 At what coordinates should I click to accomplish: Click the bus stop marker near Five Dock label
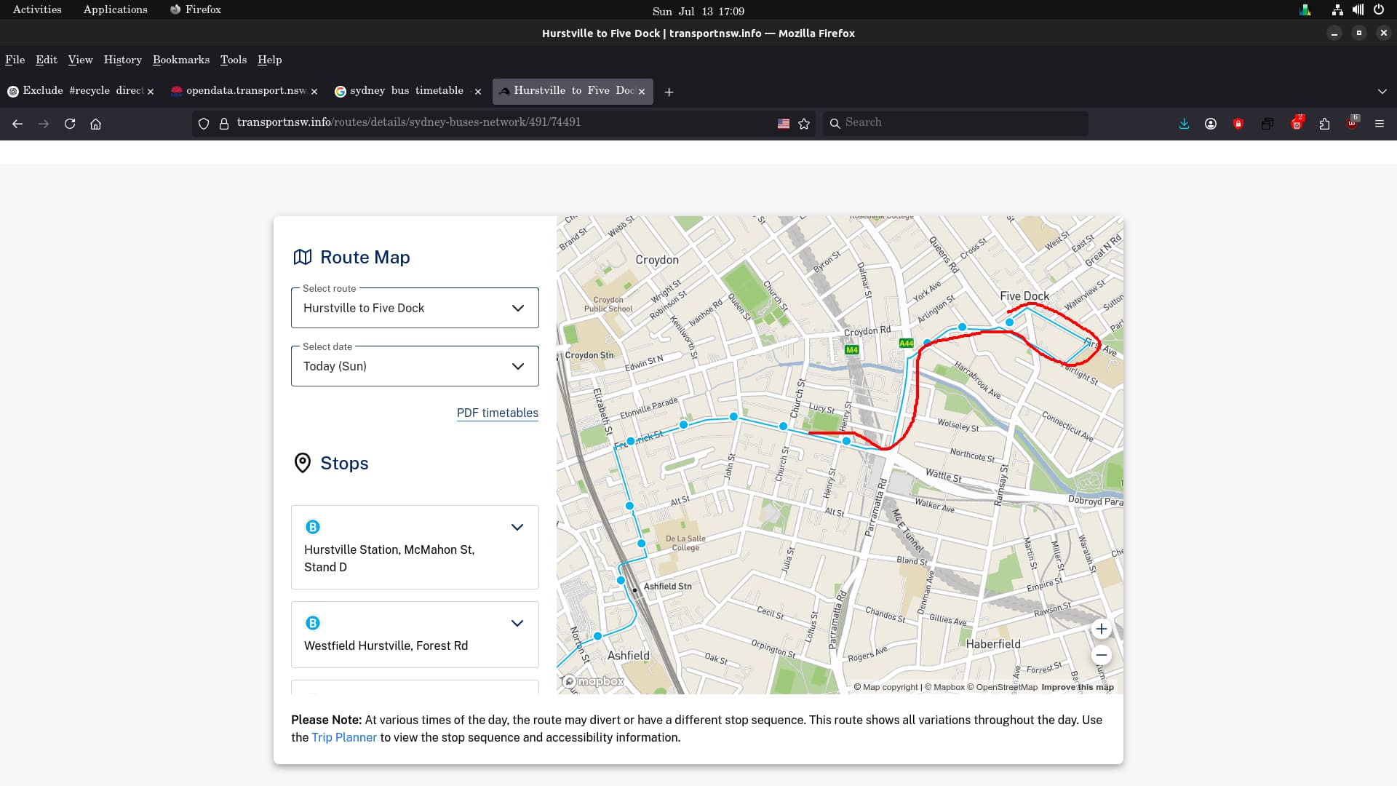[x=1010, y=322]
